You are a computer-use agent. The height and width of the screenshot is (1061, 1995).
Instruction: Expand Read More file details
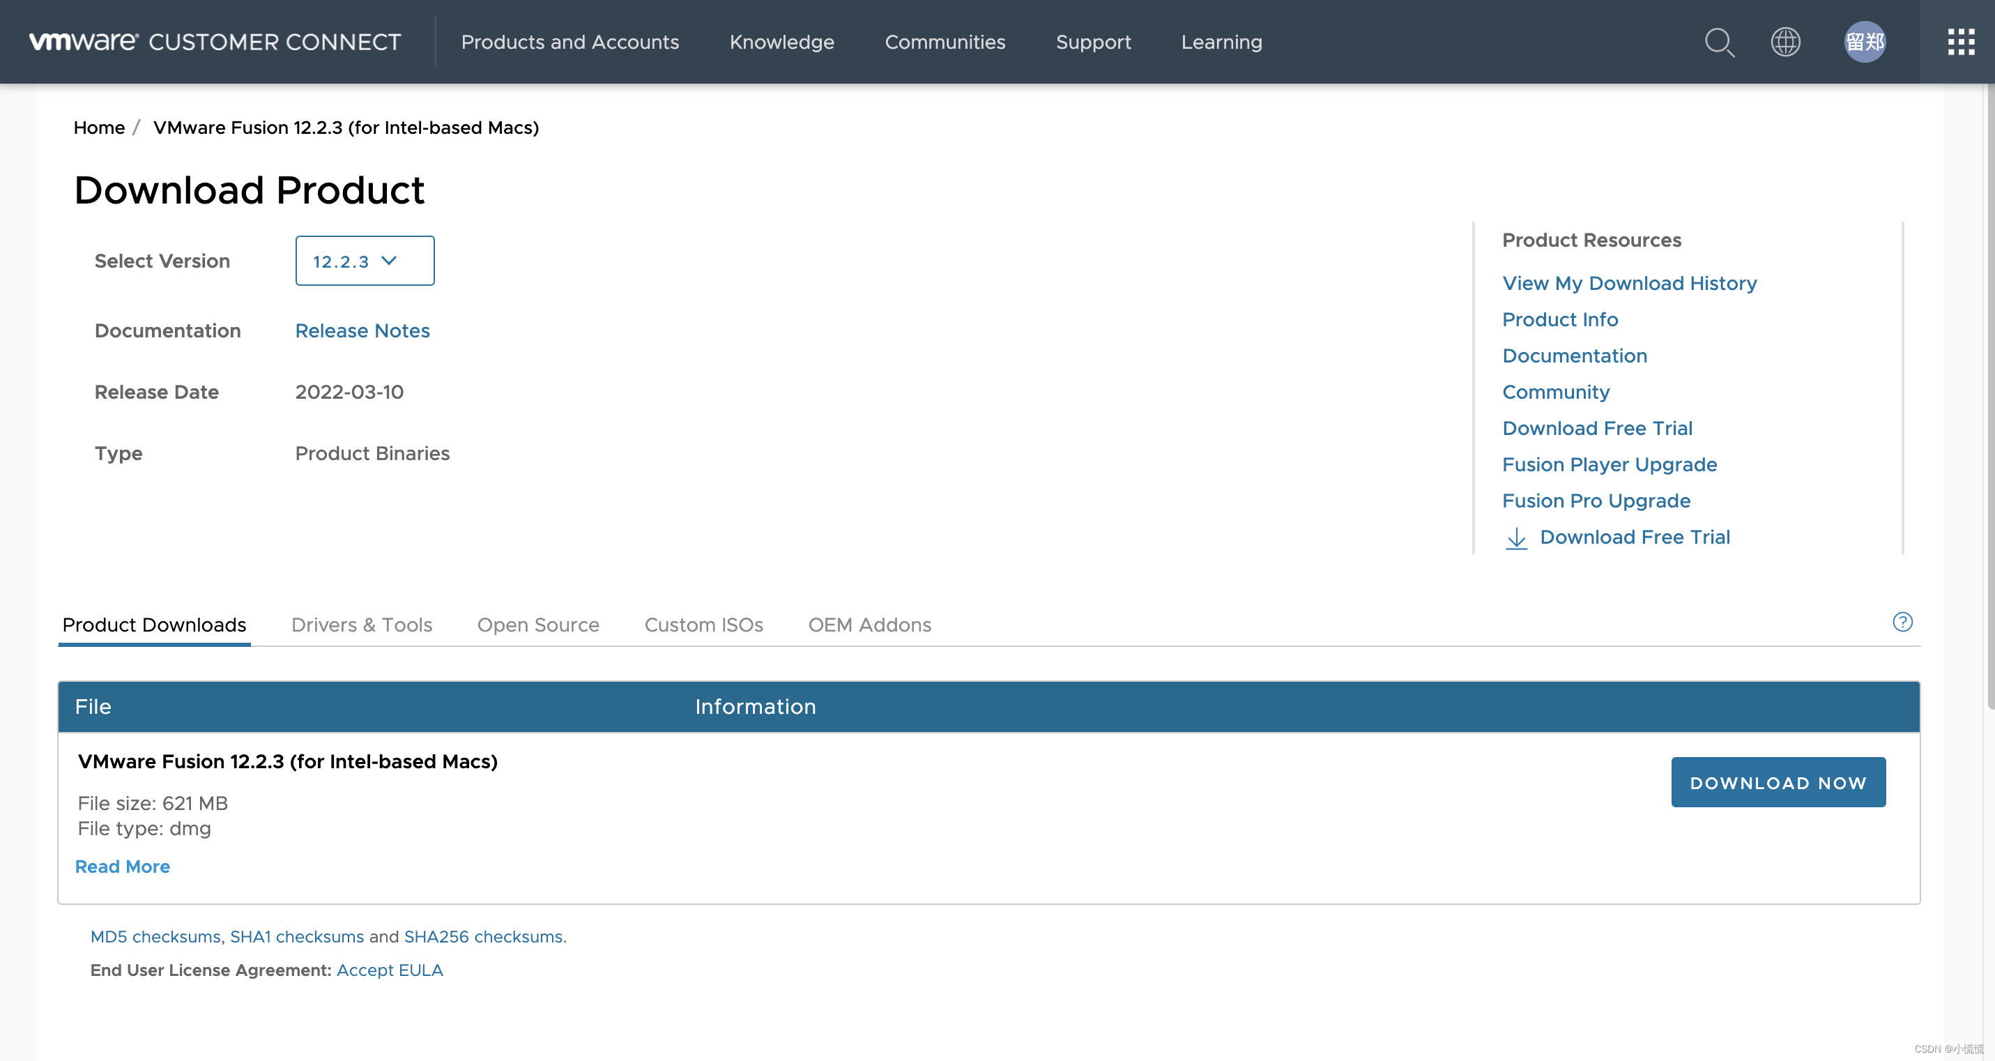[x=123, y=867]
